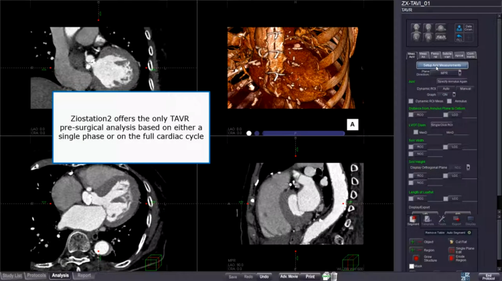Check the LCO distance checkbox
Screen dimensions: 502x281
point(446,115)
